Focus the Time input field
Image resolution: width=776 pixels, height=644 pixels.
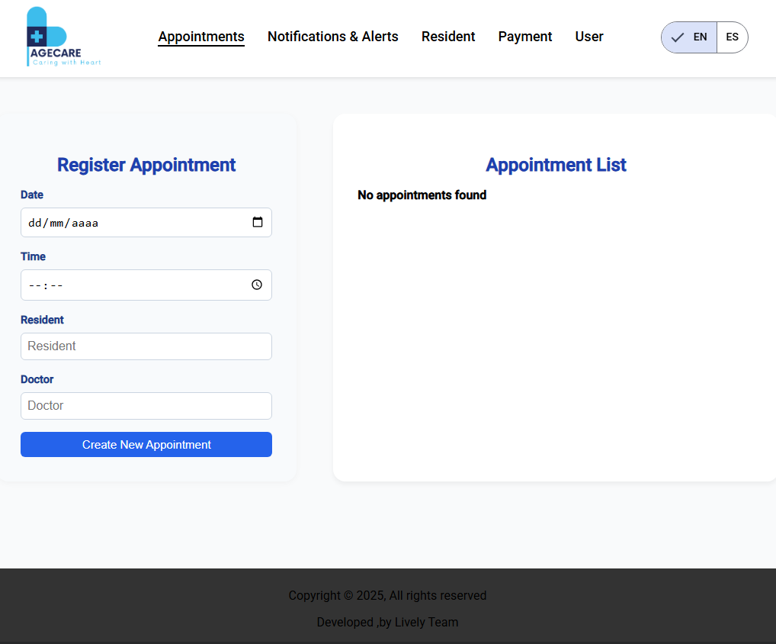(146, 285)
